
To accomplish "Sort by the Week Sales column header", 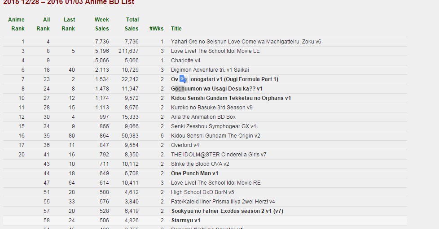I will coord(102,24).
